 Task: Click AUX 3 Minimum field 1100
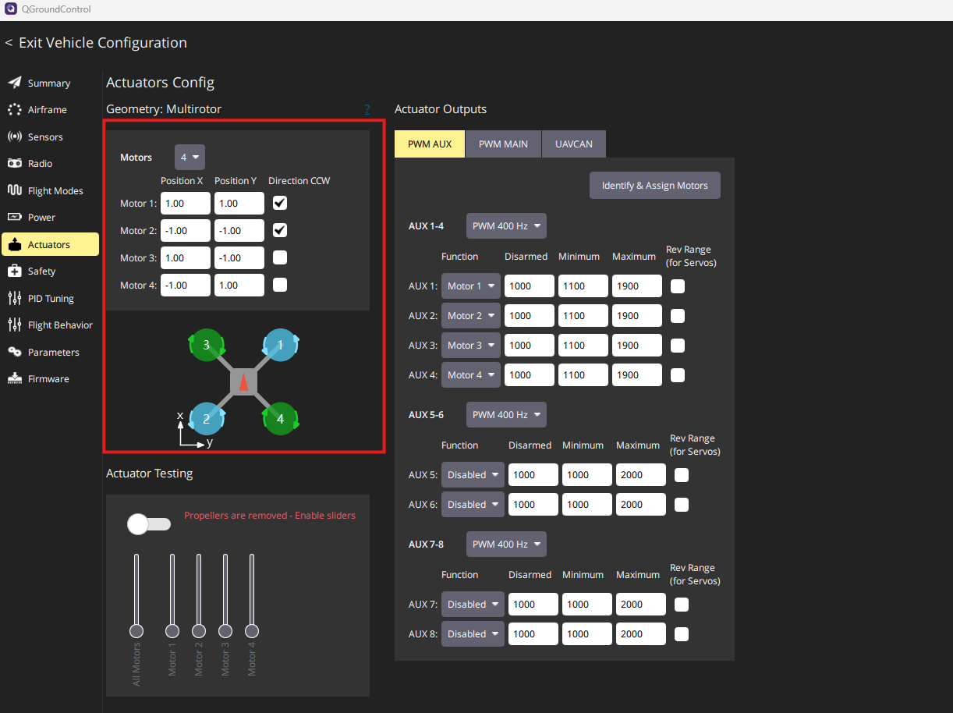coord(583,346)
